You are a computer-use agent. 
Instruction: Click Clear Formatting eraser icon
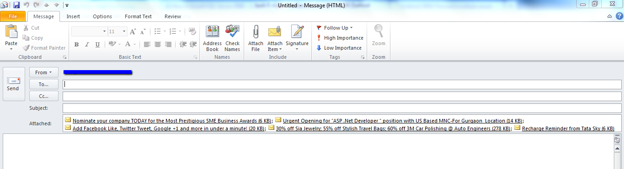[192, 31]
